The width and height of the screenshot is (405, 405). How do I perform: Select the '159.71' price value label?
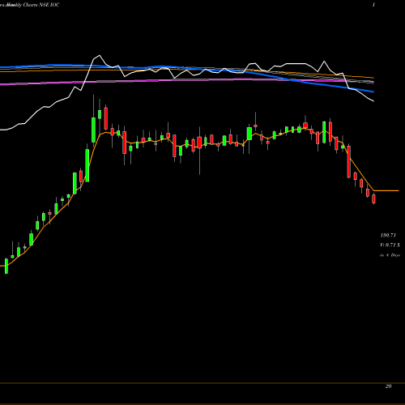[388, 235]
